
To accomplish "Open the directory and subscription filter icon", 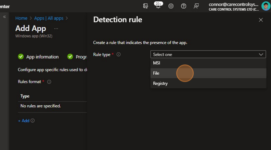I will click(x=146, y=6).
